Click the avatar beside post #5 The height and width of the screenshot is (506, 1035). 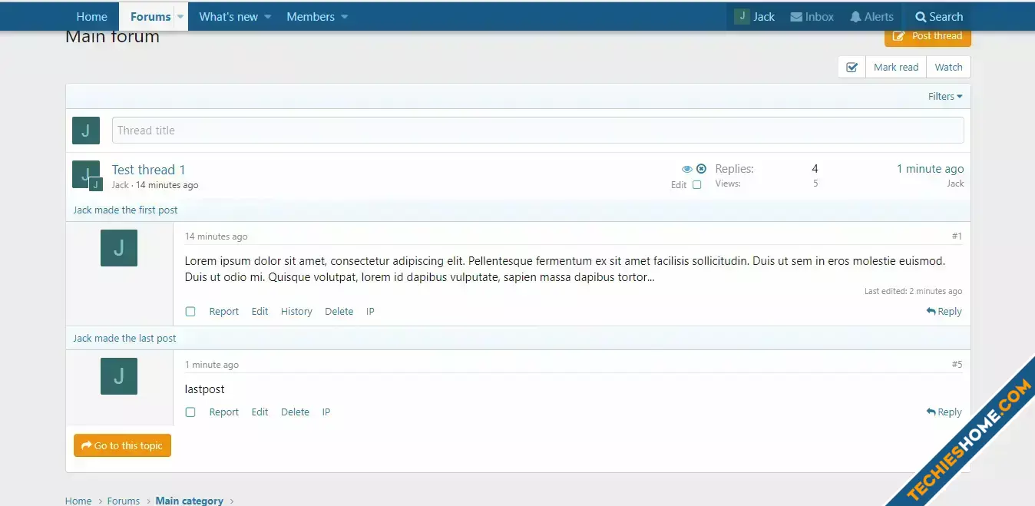point(119,376)
